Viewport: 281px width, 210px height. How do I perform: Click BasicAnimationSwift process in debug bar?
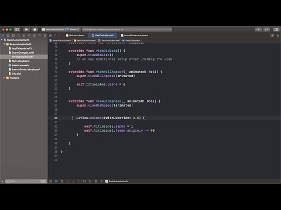(116, 181)
